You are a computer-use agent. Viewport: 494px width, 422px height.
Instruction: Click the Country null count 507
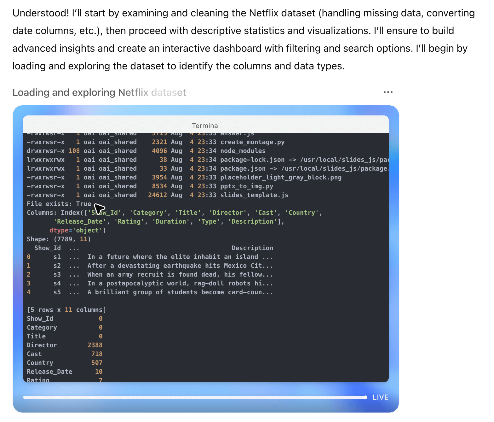pyautogui.click(x=97, y=363)
